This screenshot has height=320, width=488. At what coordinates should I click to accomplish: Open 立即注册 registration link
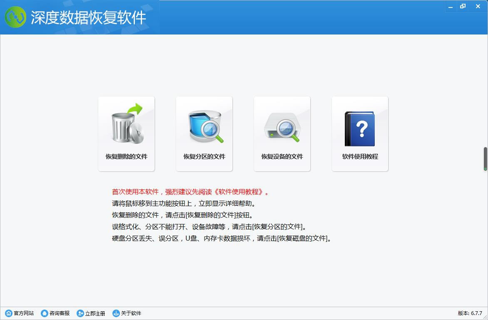(95, 313)
